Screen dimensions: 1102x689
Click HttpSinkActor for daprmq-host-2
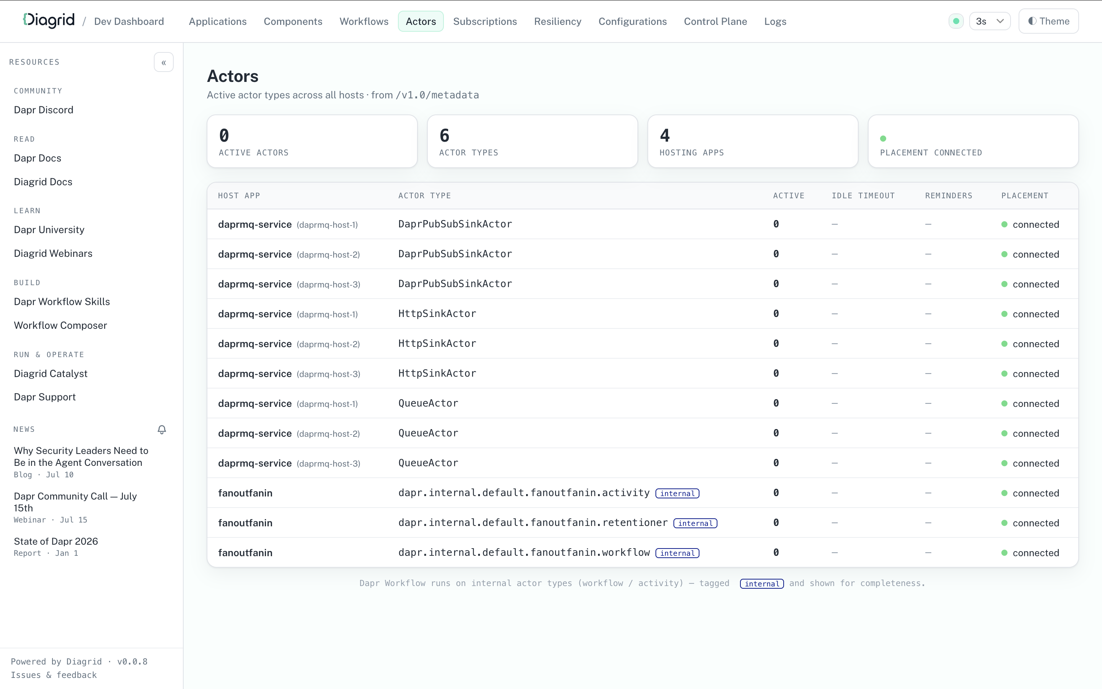(437, 344)
